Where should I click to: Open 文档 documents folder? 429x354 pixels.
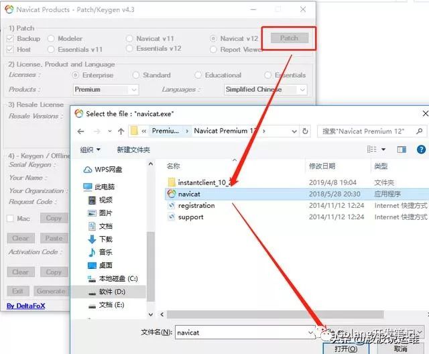point(100,226)
